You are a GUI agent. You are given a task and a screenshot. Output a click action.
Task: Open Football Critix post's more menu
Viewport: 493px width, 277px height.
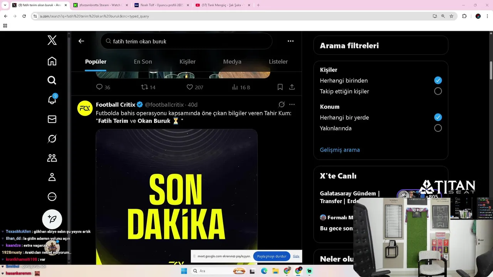point(292,105)
